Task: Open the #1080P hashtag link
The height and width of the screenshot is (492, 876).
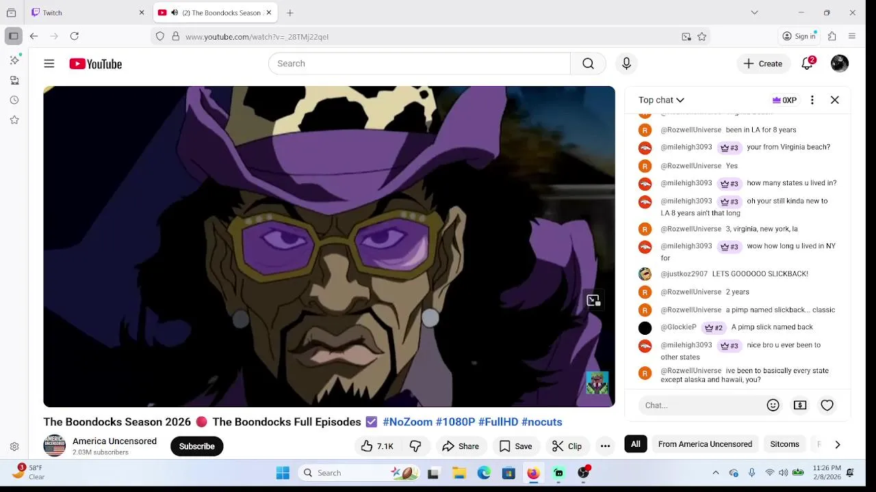Action: (455, 422)
